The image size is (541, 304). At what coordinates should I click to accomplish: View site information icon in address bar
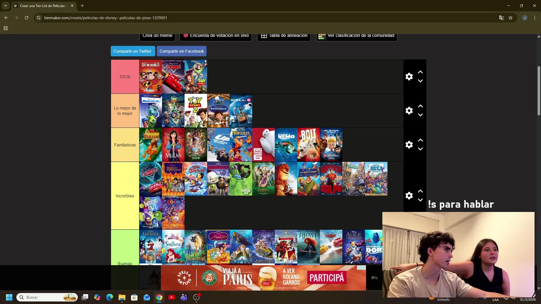pos(38,18)
